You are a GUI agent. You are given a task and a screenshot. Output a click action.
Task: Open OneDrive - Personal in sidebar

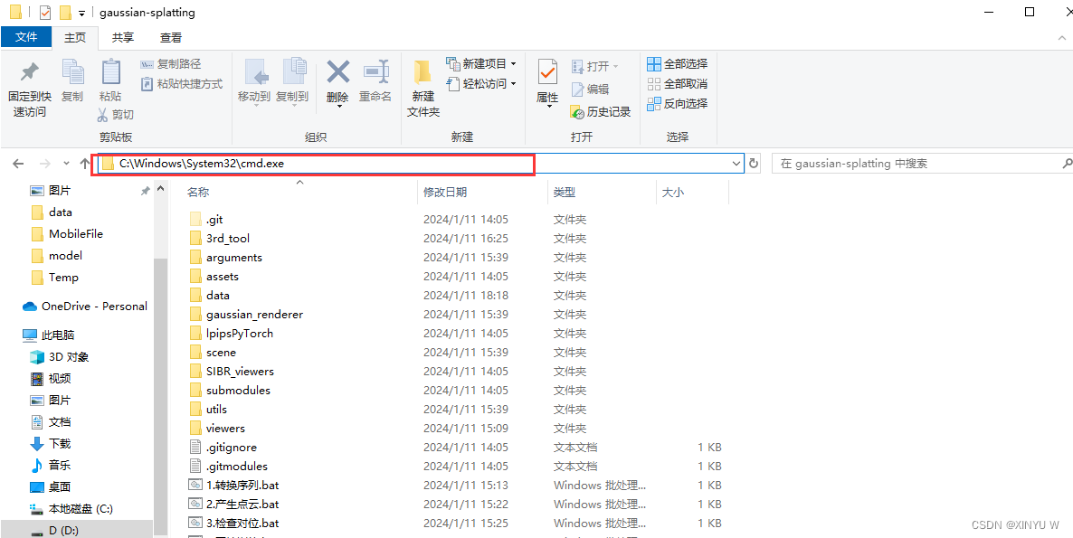coord(85,307)
